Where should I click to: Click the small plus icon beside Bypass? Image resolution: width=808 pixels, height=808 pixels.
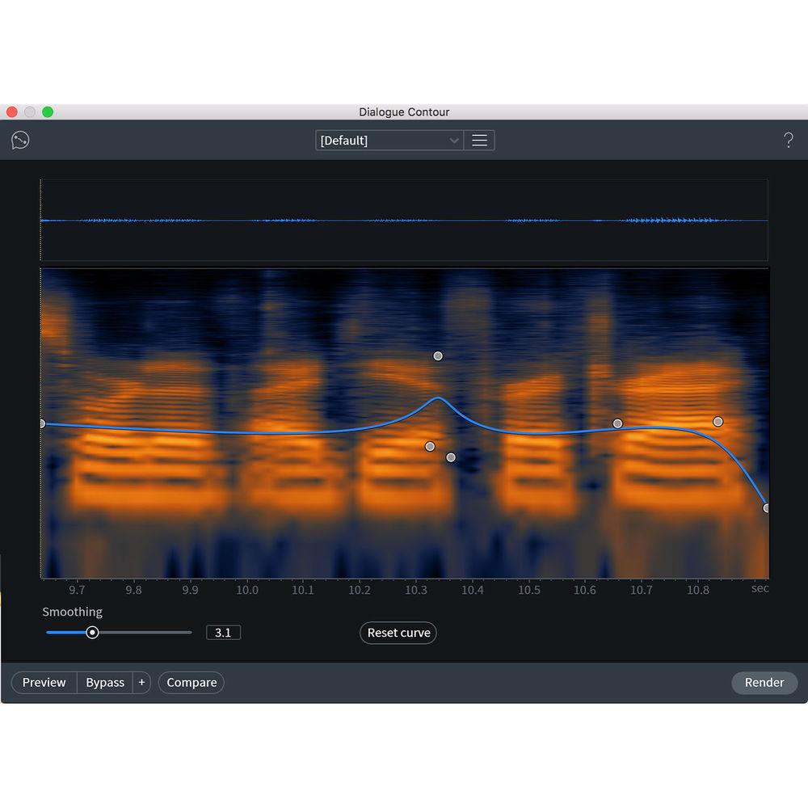tap(141, 683)
